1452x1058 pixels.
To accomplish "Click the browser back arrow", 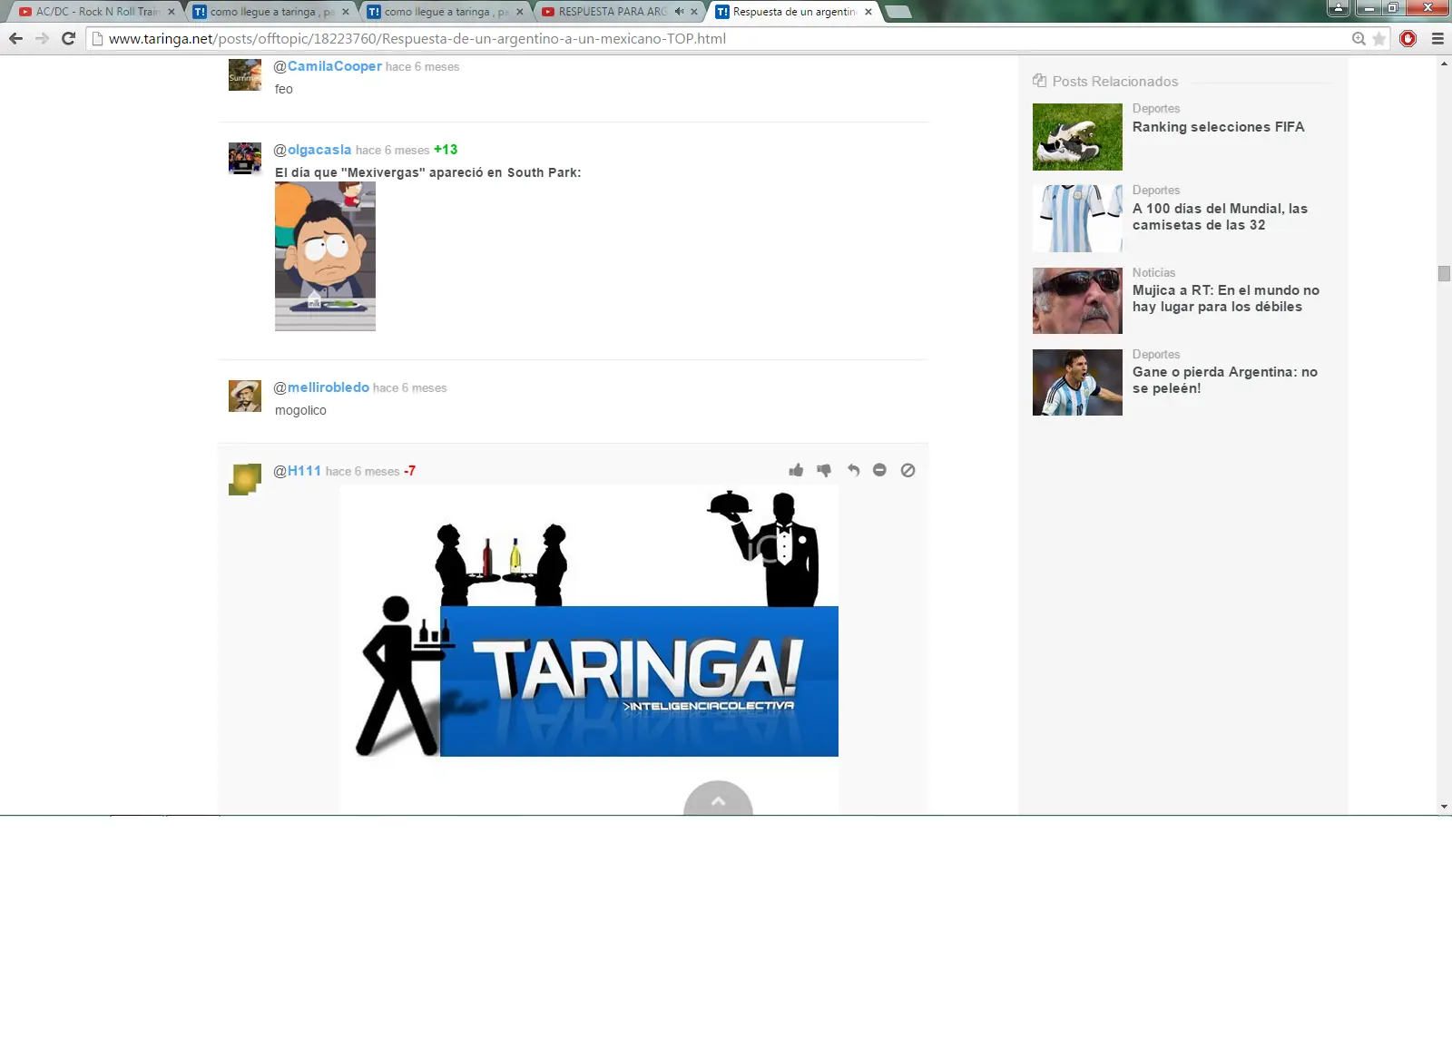I will pyautogui.click(x=15, y=38).
